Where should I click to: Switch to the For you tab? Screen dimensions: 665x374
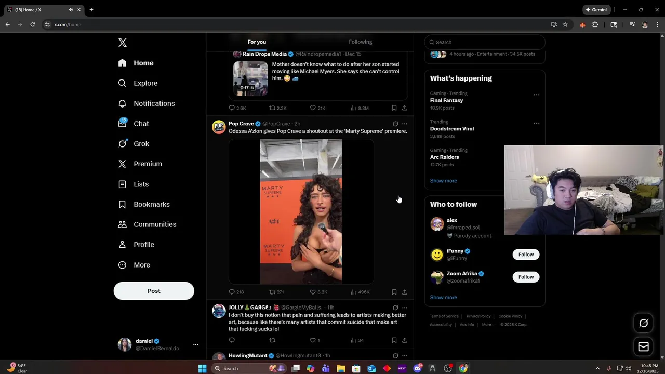tap(257, 42)
